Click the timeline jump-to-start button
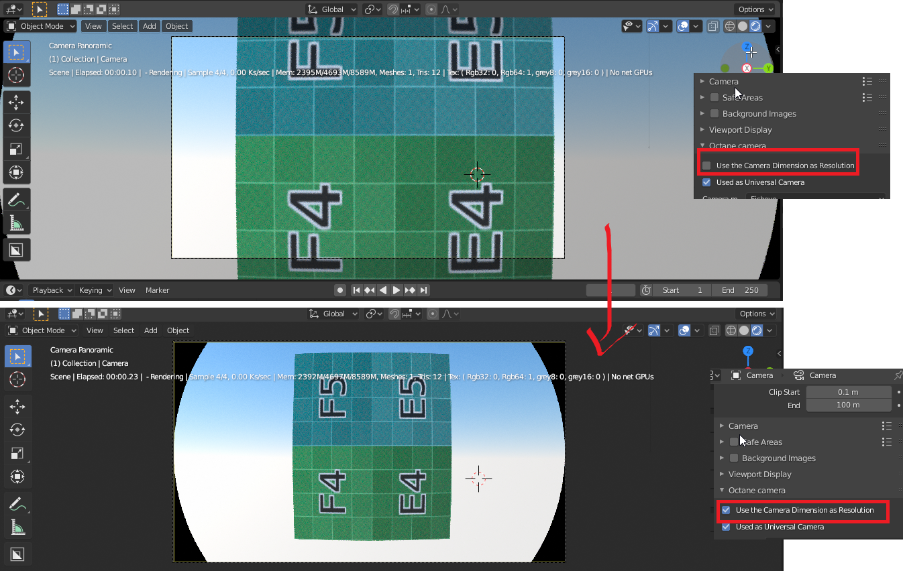This screenshot has width=903, height=571. point(356,290)
